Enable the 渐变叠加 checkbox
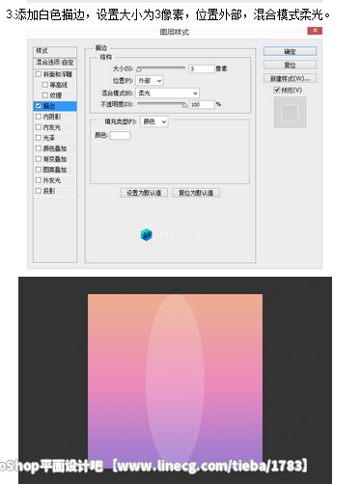Screen dimensions: 361x484 39,159
